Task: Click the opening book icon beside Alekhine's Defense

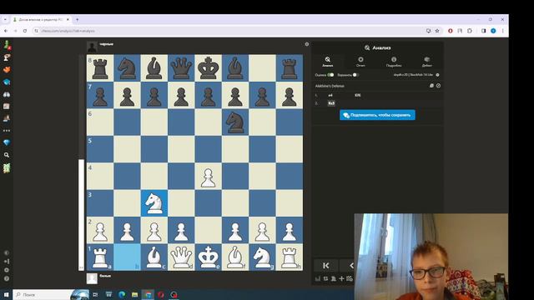Action: click(x=431, y=86)
